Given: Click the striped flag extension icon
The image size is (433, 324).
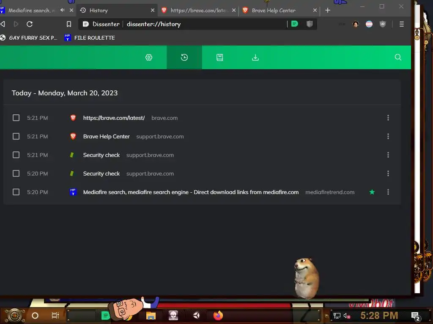Looking at the screenshot, I should [369, 24].
